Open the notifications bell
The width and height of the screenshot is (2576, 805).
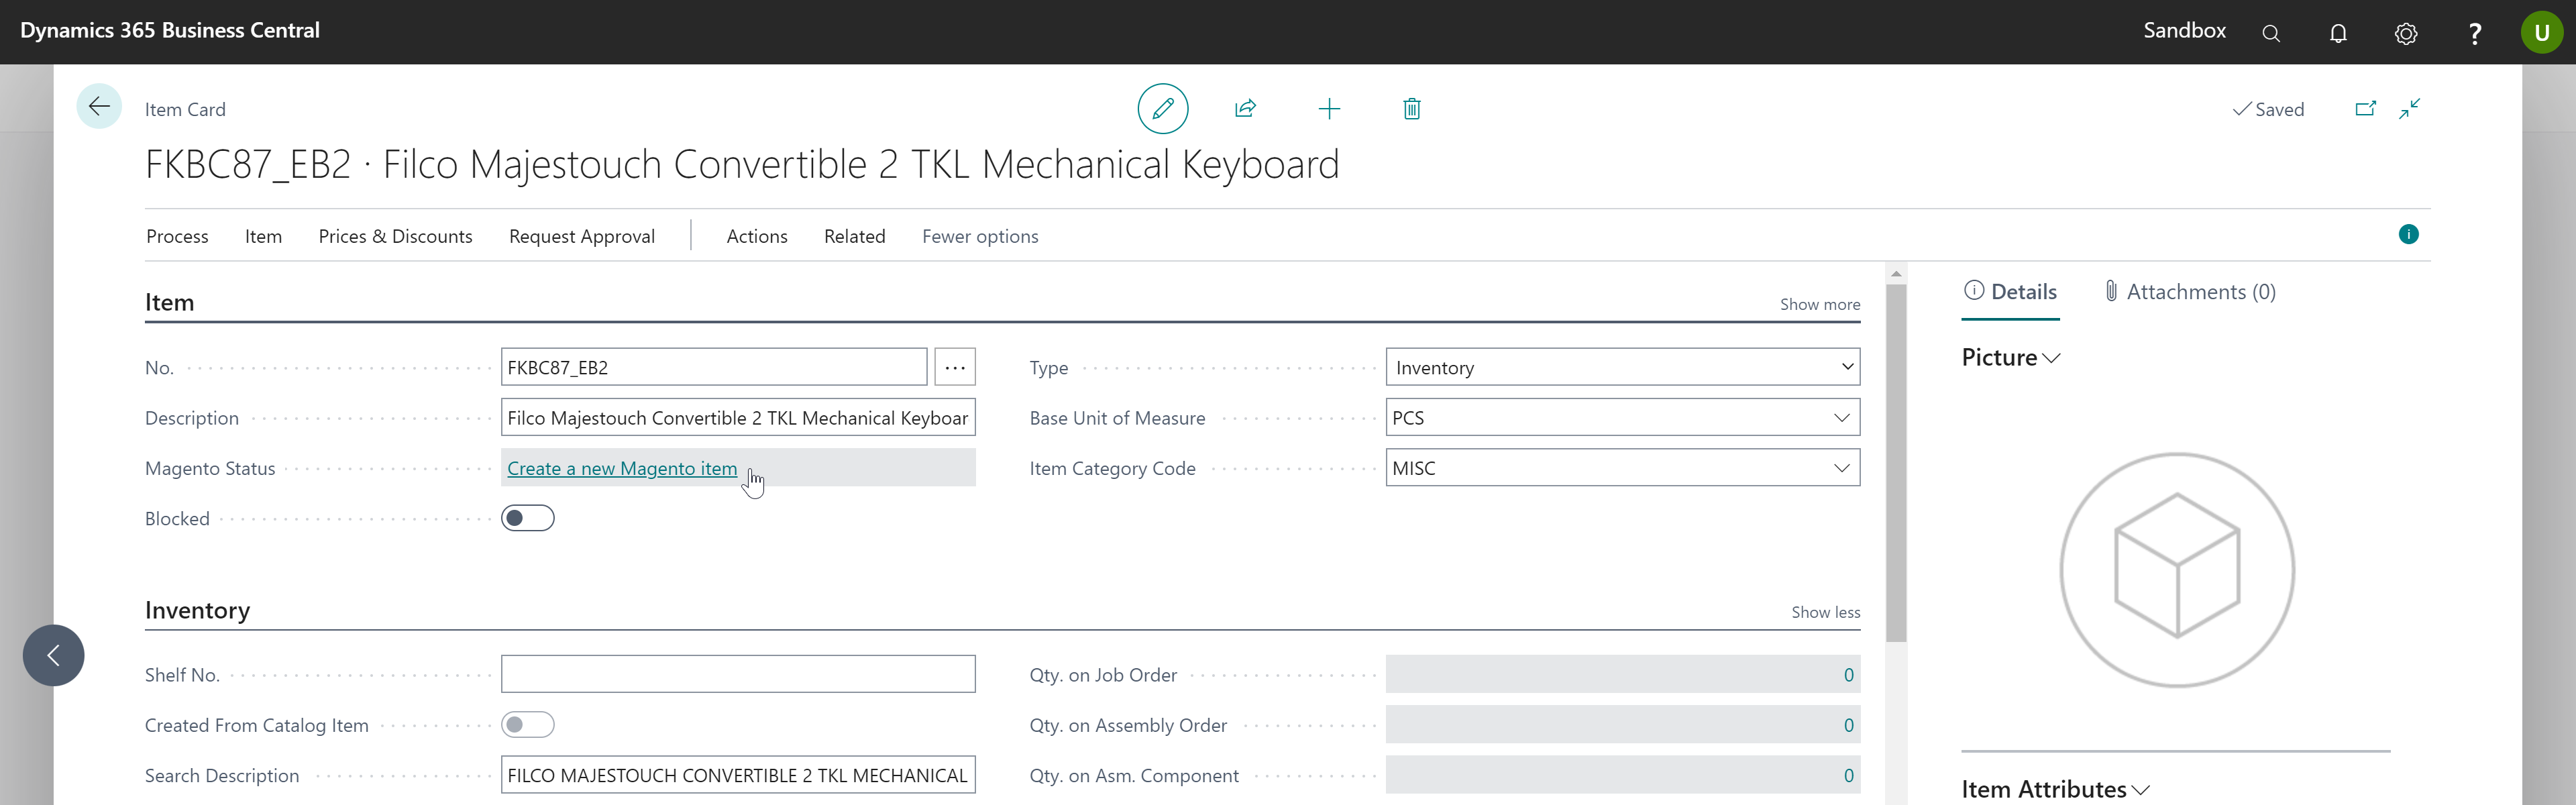pyautogui.click(x=2337, y=33)
